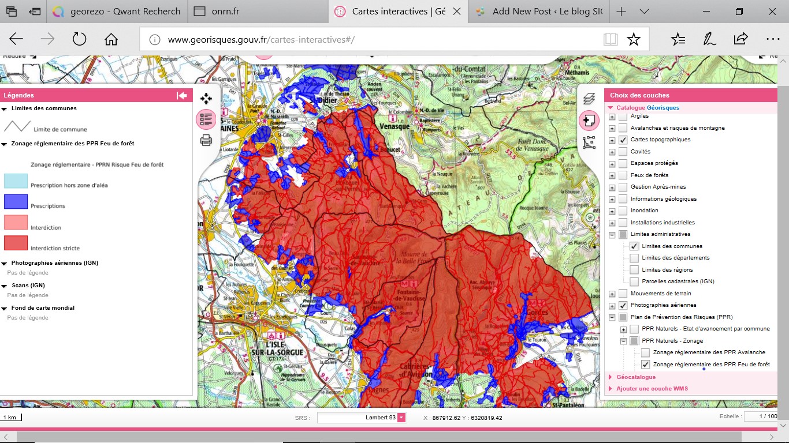Viewport: 789px width, 443px height.
Task: Add page to favorites star icon
Action: coord(634,39)
